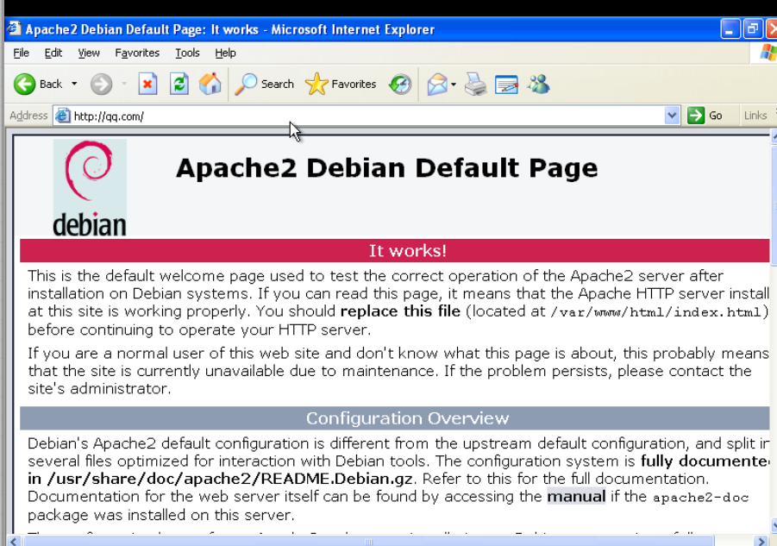Click the 'apache2-doc' package name text
This screenshot has height=546, width=777.
pyautogui.click(x=701, y=498)
